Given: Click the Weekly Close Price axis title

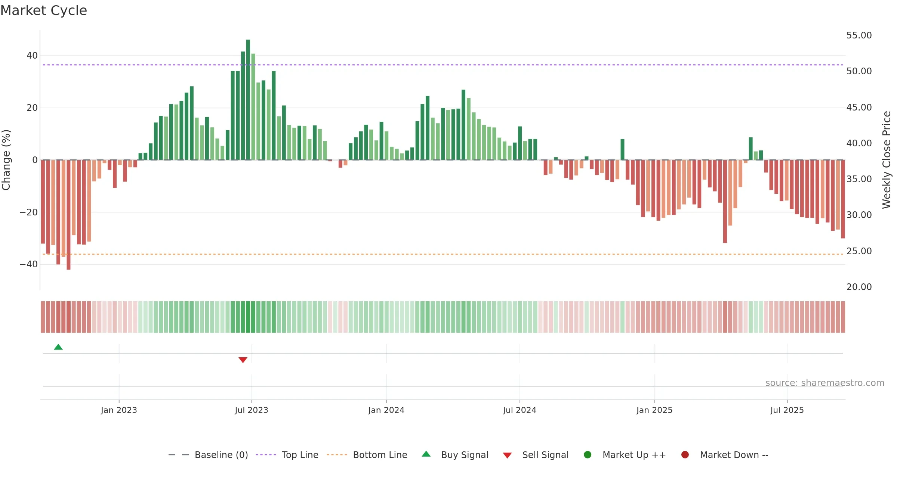Looking at the screenshot, I should (x=887, y=160).
